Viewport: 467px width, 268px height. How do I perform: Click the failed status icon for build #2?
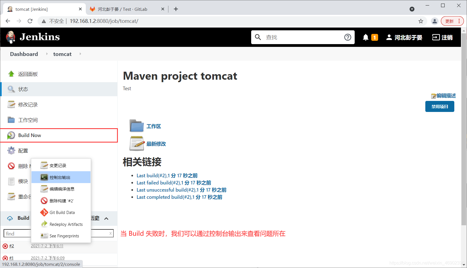(x=5, y=246)
